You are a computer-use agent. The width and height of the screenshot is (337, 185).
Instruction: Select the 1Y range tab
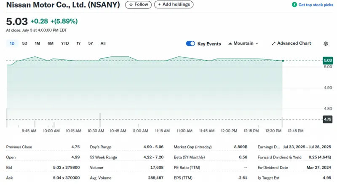[x=78, y=43]
